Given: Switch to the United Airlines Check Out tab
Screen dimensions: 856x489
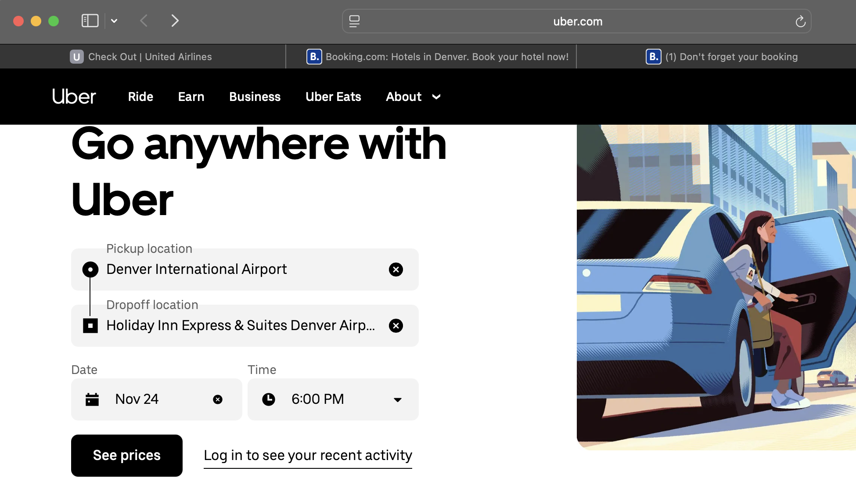Looking at the screenshot, I should pyautogui.click(x=141, y=57).
